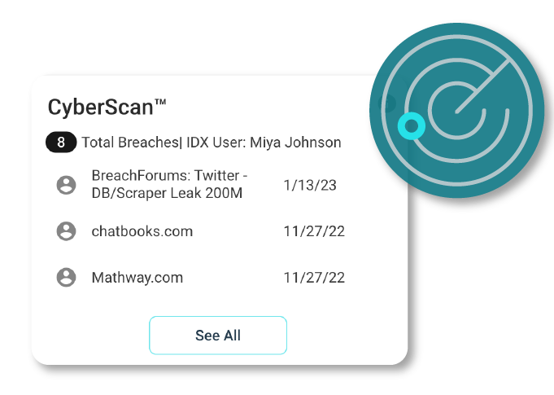Click the 11/27/22 date next to Mathway.com
The width and height of the screenshot is (554, 395).
click(x=314, y=278)
